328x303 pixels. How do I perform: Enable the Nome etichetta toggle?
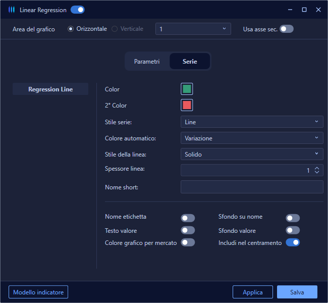click(188, 218)
